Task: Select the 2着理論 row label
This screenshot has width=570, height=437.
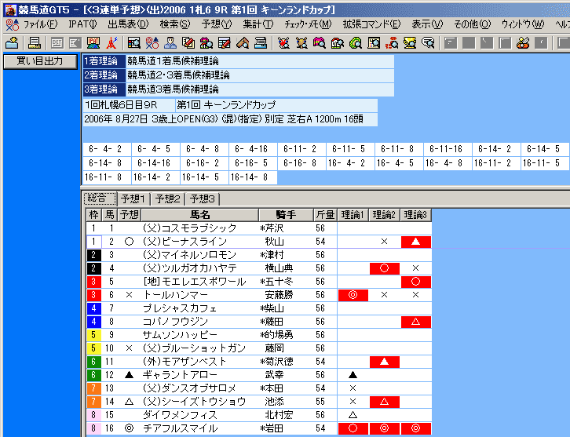Action: pyautogui.click(x=102, y=75)
